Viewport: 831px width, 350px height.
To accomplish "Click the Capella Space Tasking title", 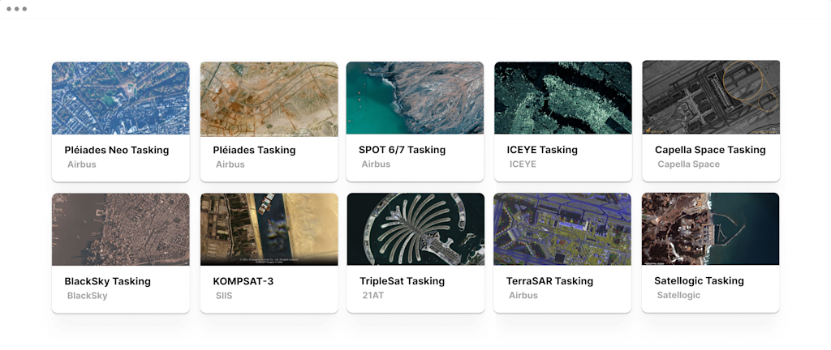I will point(710,150).
